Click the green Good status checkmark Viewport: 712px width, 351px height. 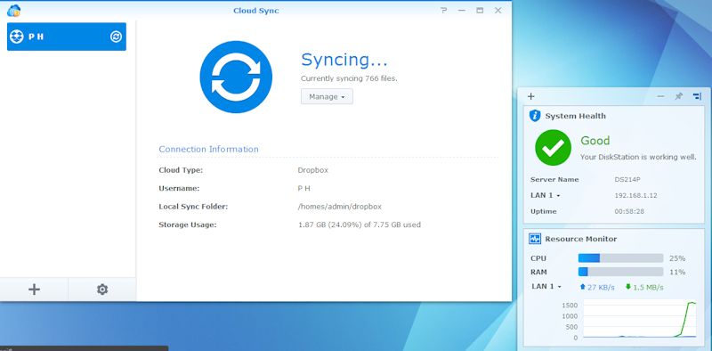click(x=553, y=147)
